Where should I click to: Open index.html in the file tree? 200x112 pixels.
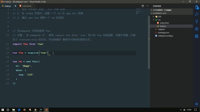[164, 23]
